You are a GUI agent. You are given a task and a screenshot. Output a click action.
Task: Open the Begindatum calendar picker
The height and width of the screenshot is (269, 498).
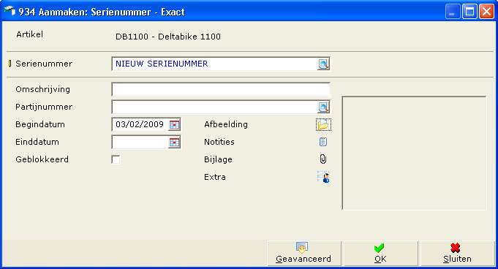click(x=174, y=124)
